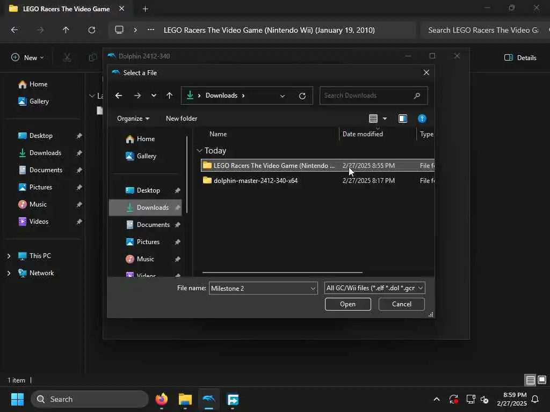Viewport: 550px width, 412px height.
Task: Open Downloads in File Explorer sidebar
Action: click(x=40, y=153)
